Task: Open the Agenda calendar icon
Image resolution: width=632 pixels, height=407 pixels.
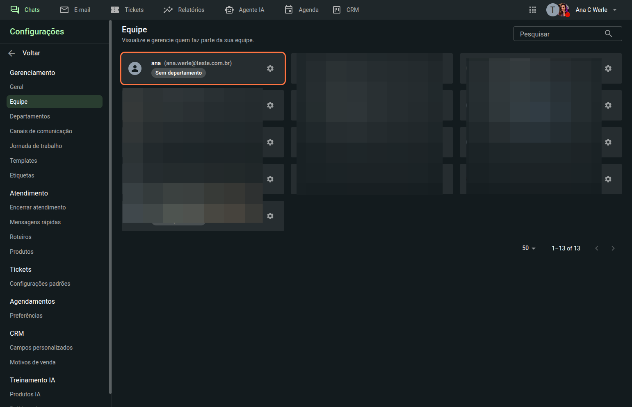Action: click(x=289, y=10)
